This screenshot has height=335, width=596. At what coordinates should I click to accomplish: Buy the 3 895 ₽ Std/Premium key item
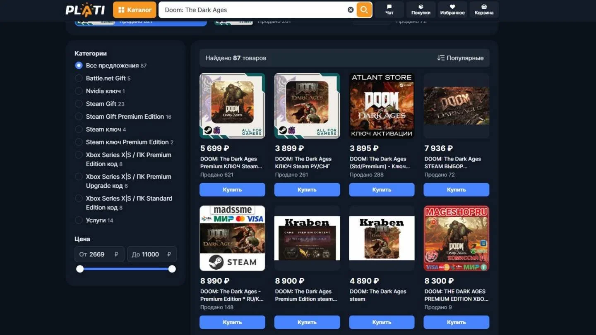click(382, 190)
